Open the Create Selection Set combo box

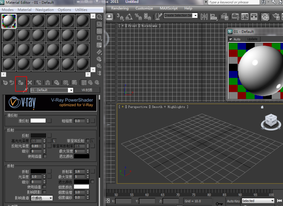180,16
